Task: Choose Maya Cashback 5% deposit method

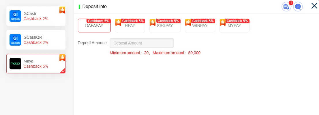Action: (x=36, y=64)
